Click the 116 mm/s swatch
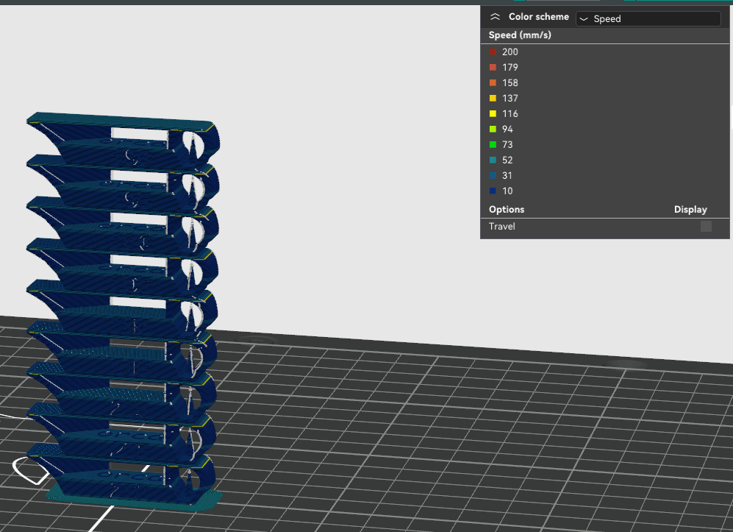Image resolution: width=733 pixels, height=532 pixels. [x=493, y=114]
